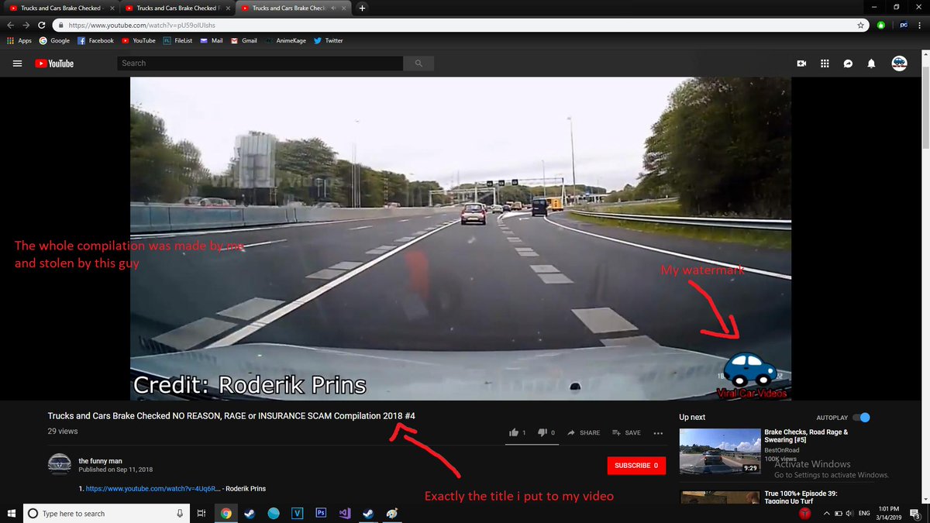Image resolution: width=930 pixels, height=523 pixels.
Task: Open the YouTube apps grid icon
Action: click(x=825, y=64)
